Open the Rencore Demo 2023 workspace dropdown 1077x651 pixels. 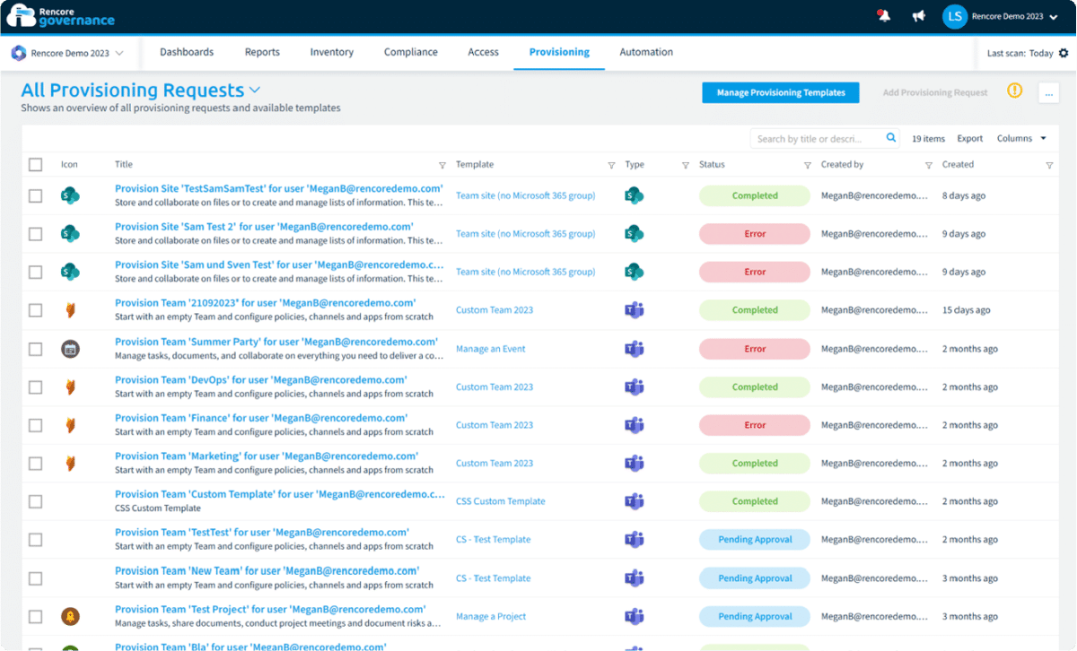tap(67, 53)
